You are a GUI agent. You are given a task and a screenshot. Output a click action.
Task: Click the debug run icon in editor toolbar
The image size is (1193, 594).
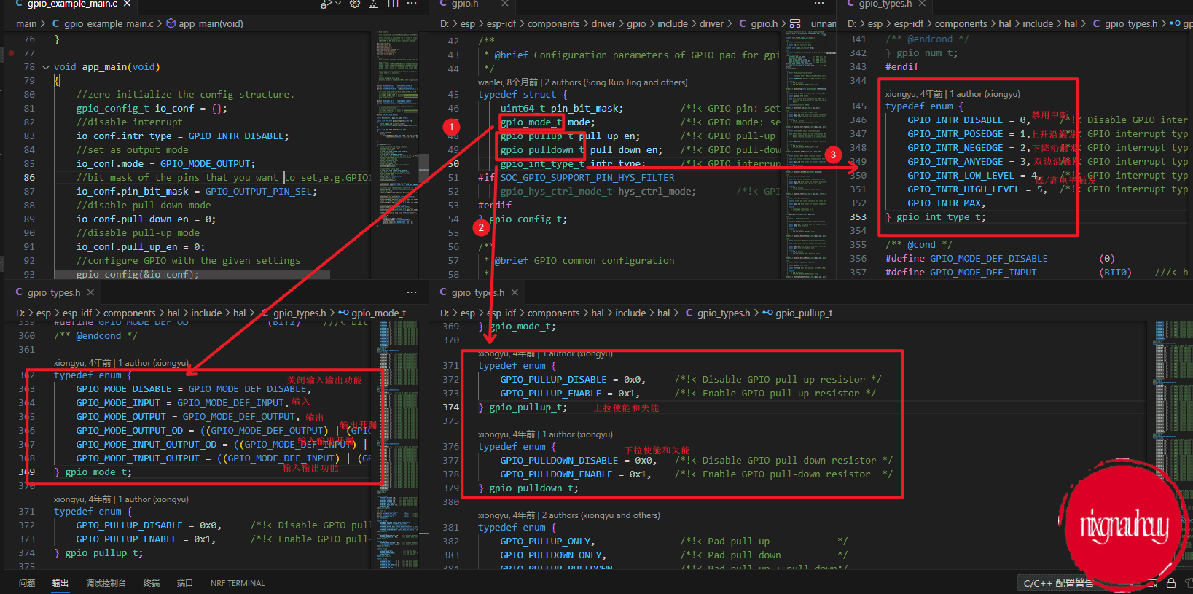pos(325,4)
